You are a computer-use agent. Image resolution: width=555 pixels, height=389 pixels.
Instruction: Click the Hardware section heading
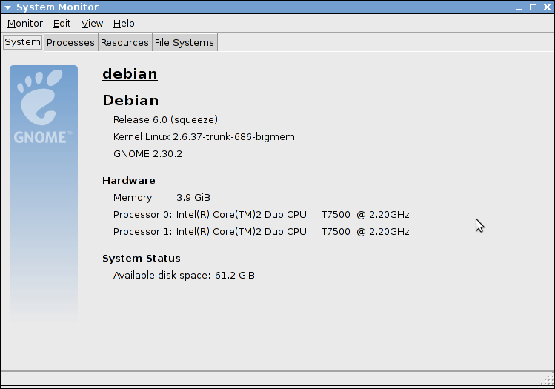coord(129,181)
